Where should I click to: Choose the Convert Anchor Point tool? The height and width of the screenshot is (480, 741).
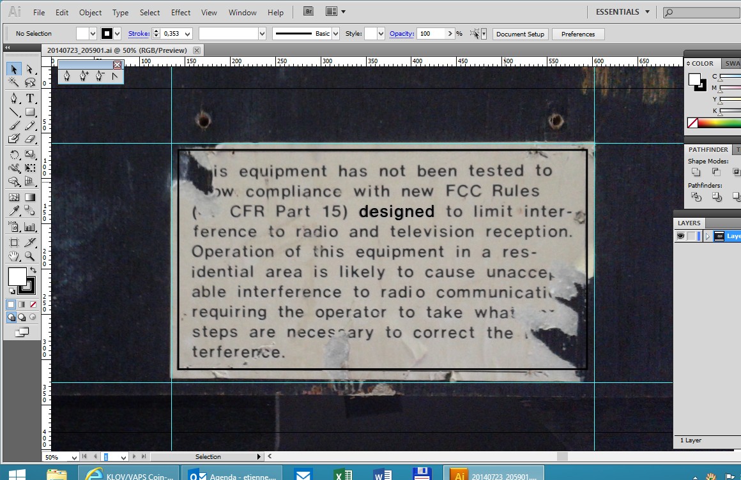(x=115, y=75)
